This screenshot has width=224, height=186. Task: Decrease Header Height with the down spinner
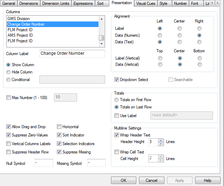(x=161, y=144)
